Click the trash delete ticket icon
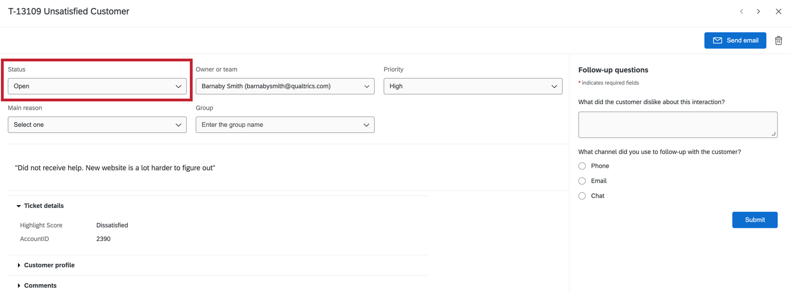The height and width of the screenshot is (293, 791). point(778,40)
